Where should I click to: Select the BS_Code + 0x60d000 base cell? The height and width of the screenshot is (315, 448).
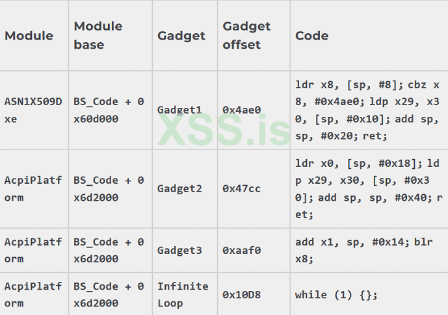point(109,110)
